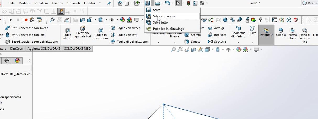Viewport: 318px width, 119px height.
Task: Click Salva tutto in the dropdown
Action: coord(172,22)
